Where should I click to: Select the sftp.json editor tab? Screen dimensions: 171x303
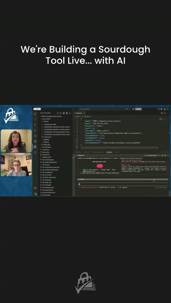pos(79,113)
